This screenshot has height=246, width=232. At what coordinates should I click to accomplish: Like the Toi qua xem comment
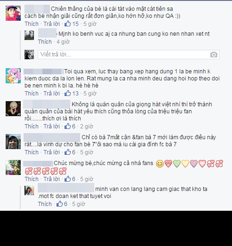click(32, 93)
